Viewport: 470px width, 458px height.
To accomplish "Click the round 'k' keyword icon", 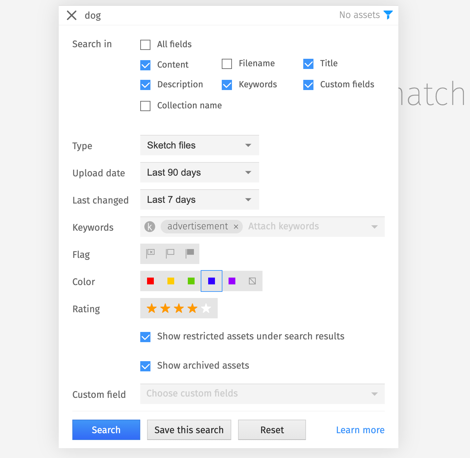I will [x=150, y=227].
